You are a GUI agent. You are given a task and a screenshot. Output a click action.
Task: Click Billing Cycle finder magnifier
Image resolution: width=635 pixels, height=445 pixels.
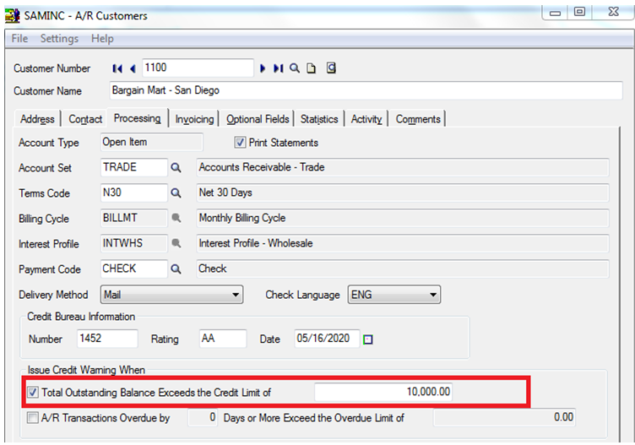[x=176, y=218]
